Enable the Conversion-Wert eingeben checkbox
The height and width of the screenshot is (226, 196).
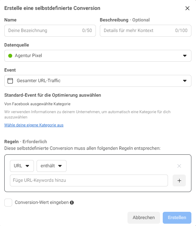pyautogui.click(x=8, y=203)
